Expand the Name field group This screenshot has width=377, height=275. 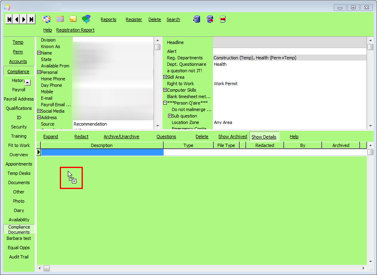(x=39, y=53)
